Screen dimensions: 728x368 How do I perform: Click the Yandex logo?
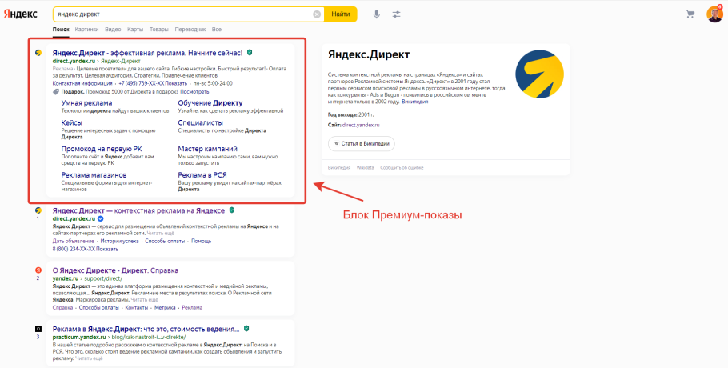point(24,14)
